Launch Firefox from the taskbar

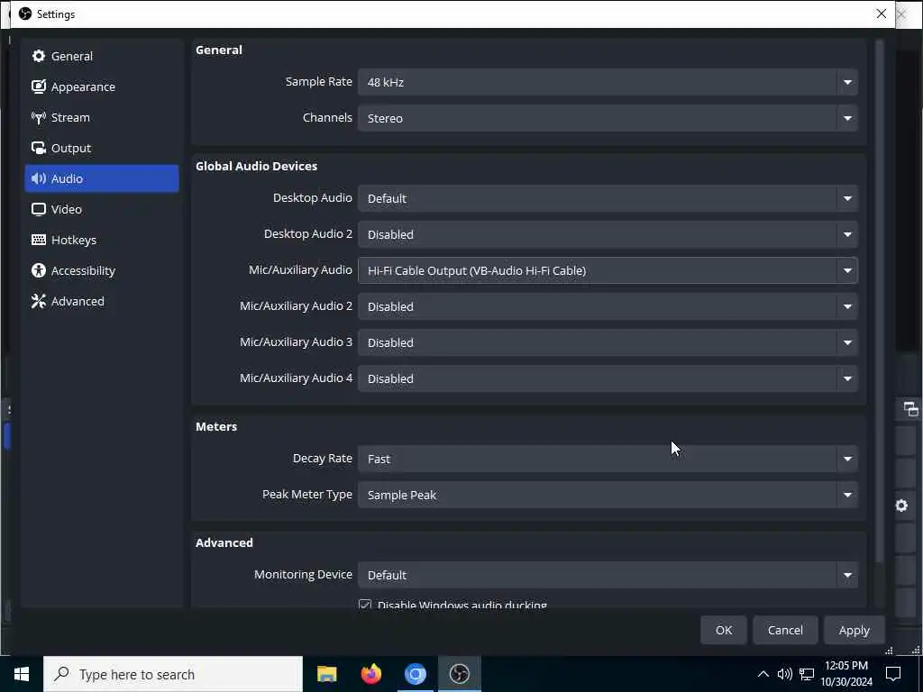point(370,674)
